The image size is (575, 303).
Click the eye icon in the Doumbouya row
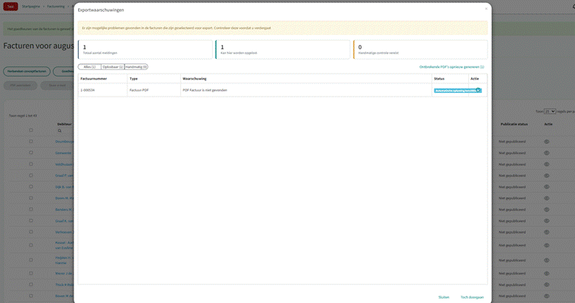pyautogui.click(x=546, y=142)
